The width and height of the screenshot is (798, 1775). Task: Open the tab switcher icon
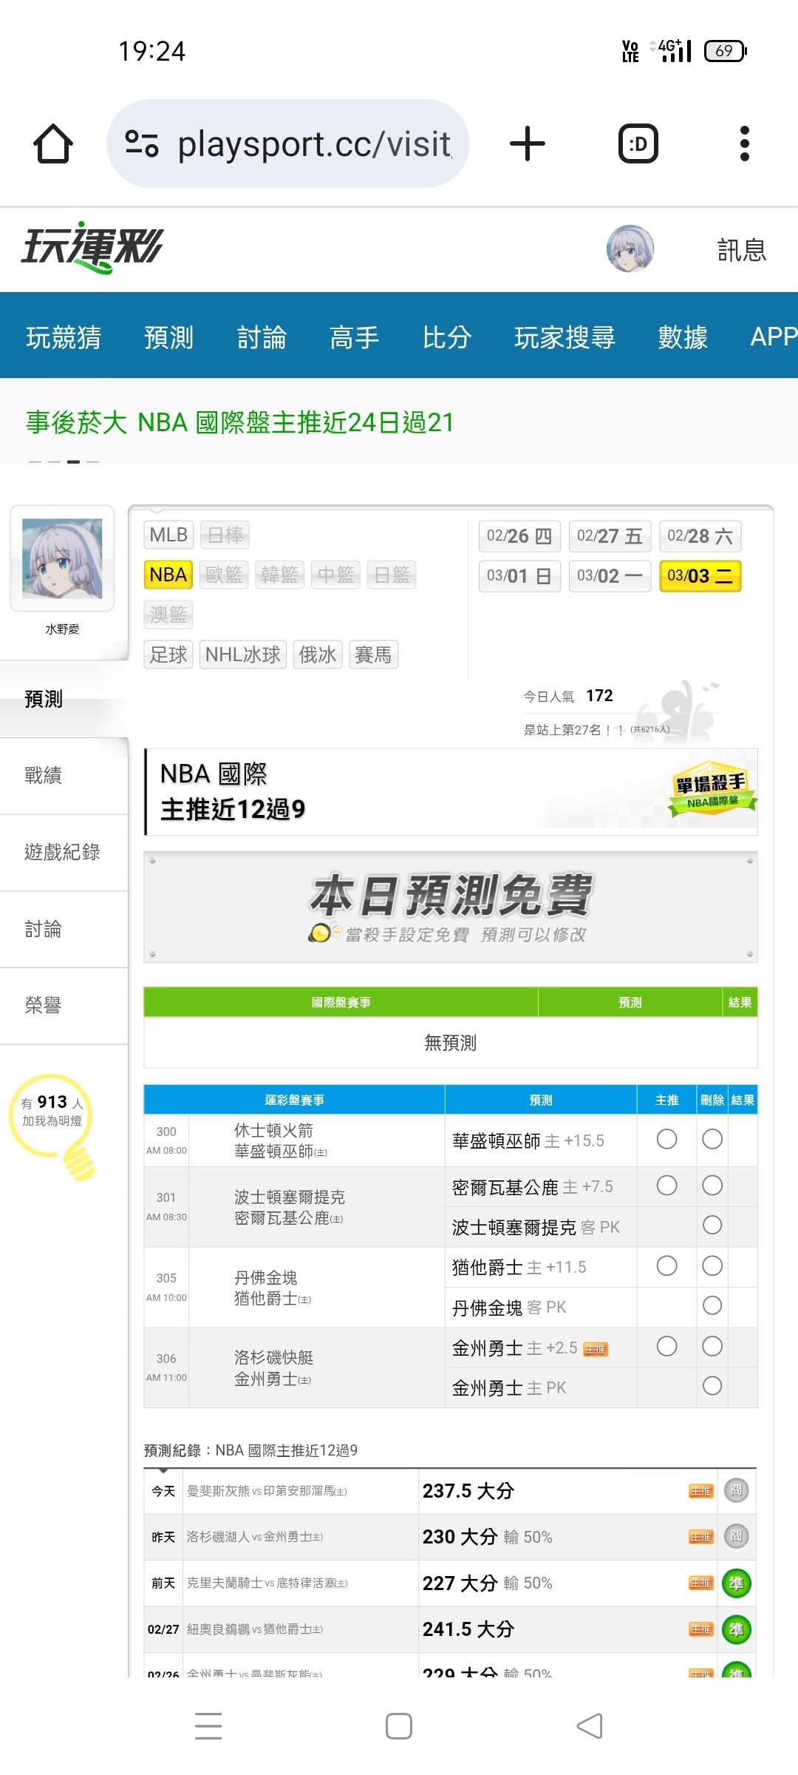(x=638, y=143)
